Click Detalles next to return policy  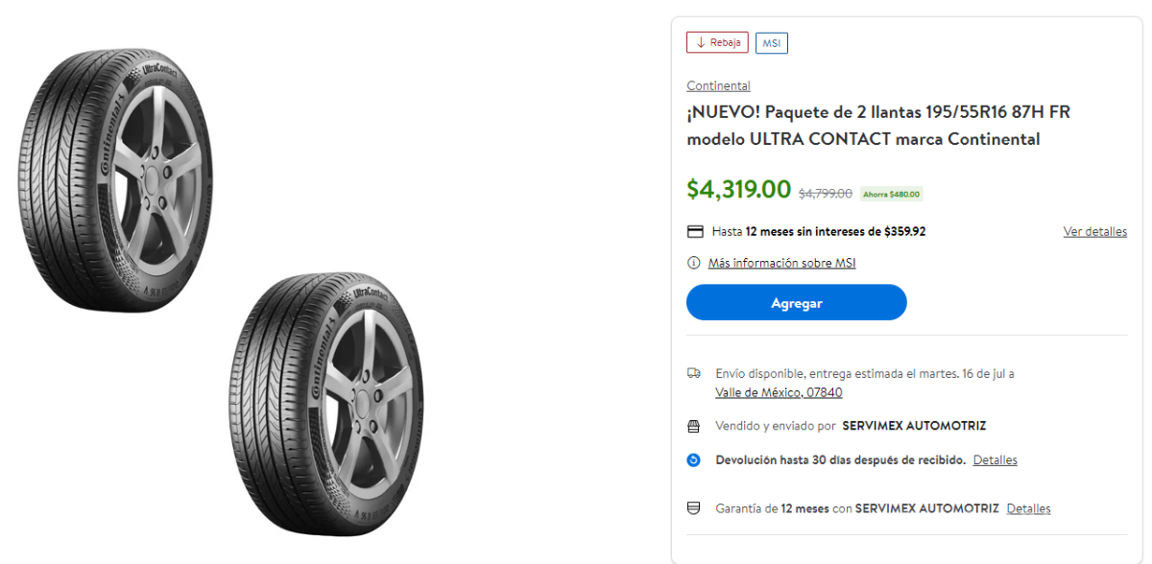pos(995,459)
